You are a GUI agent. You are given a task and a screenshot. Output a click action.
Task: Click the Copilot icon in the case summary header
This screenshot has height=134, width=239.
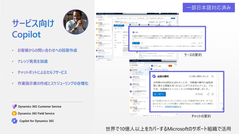[134, 32]
